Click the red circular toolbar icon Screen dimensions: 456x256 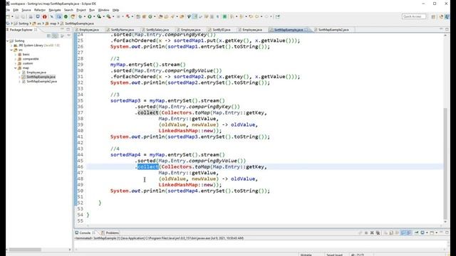(x=44, y=16)
